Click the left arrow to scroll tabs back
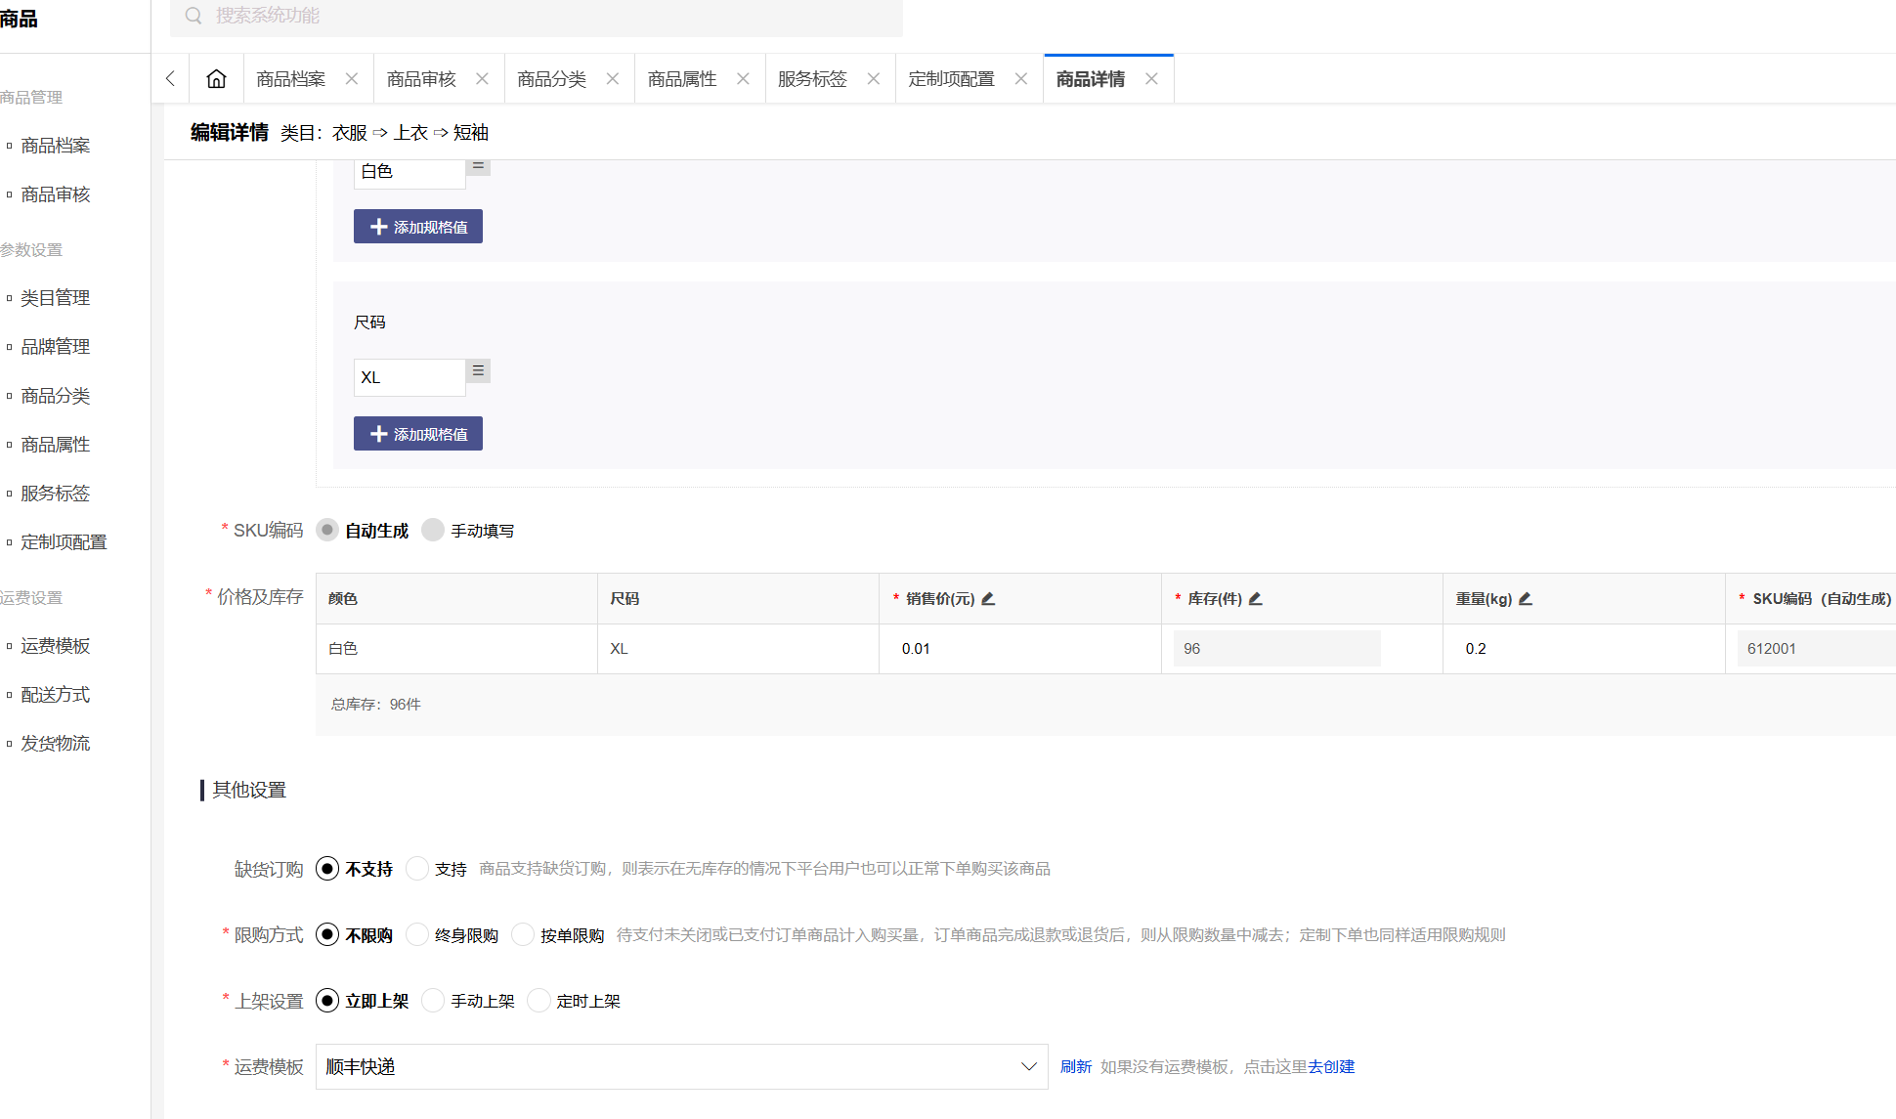Viewport: 1896px width, 1119px height. pos(170,79)
